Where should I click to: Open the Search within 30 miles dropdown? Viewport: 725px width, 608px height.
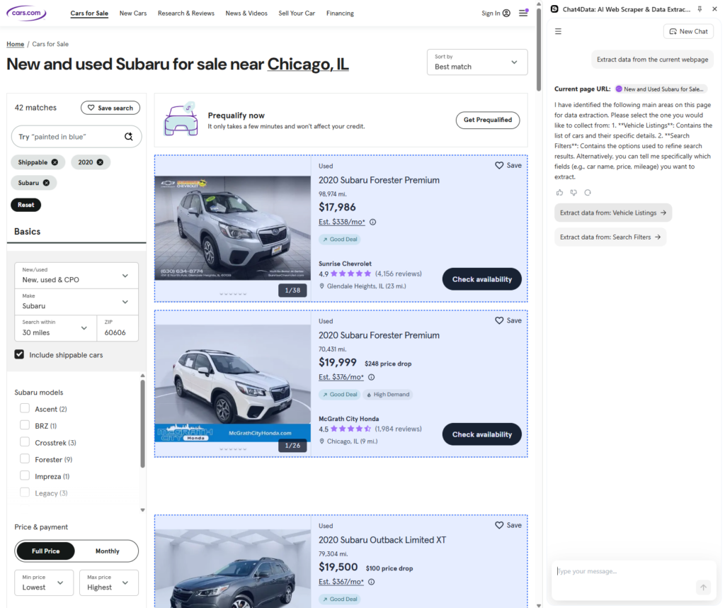pos(54,328)
